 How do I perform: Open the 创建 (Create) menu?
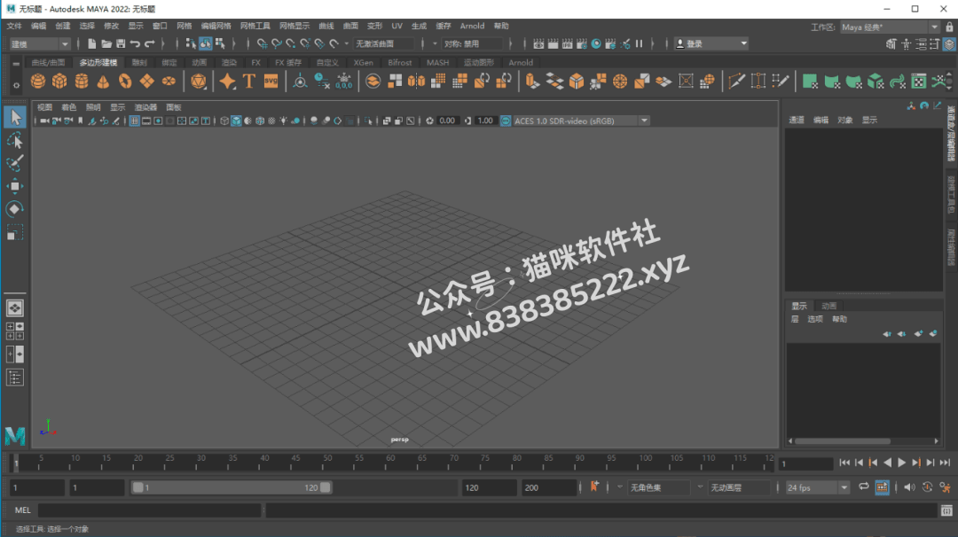(63, 27)
